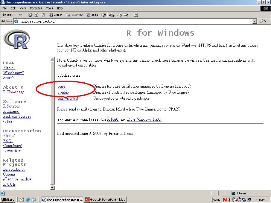This screenshot has height=203, width=271.
Task: Click Internet Explorer quick launch icon
Action: [27, 200]
